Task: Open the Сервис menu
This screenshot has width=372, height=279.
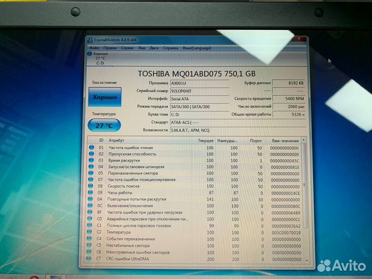Action: tap(128, 48)
